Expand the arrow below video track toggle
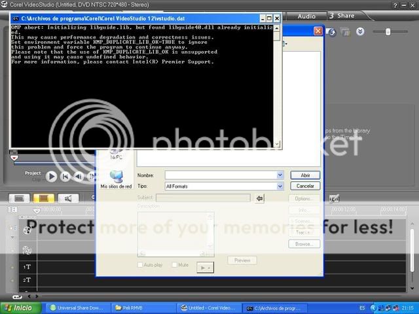Viewport: 419px width, 314px height. 12,237
